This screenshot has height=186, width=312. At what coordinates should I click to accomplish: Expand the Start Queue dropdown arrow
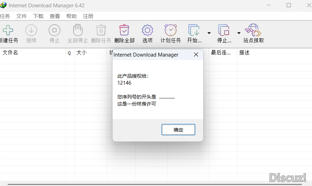(209, 33)
